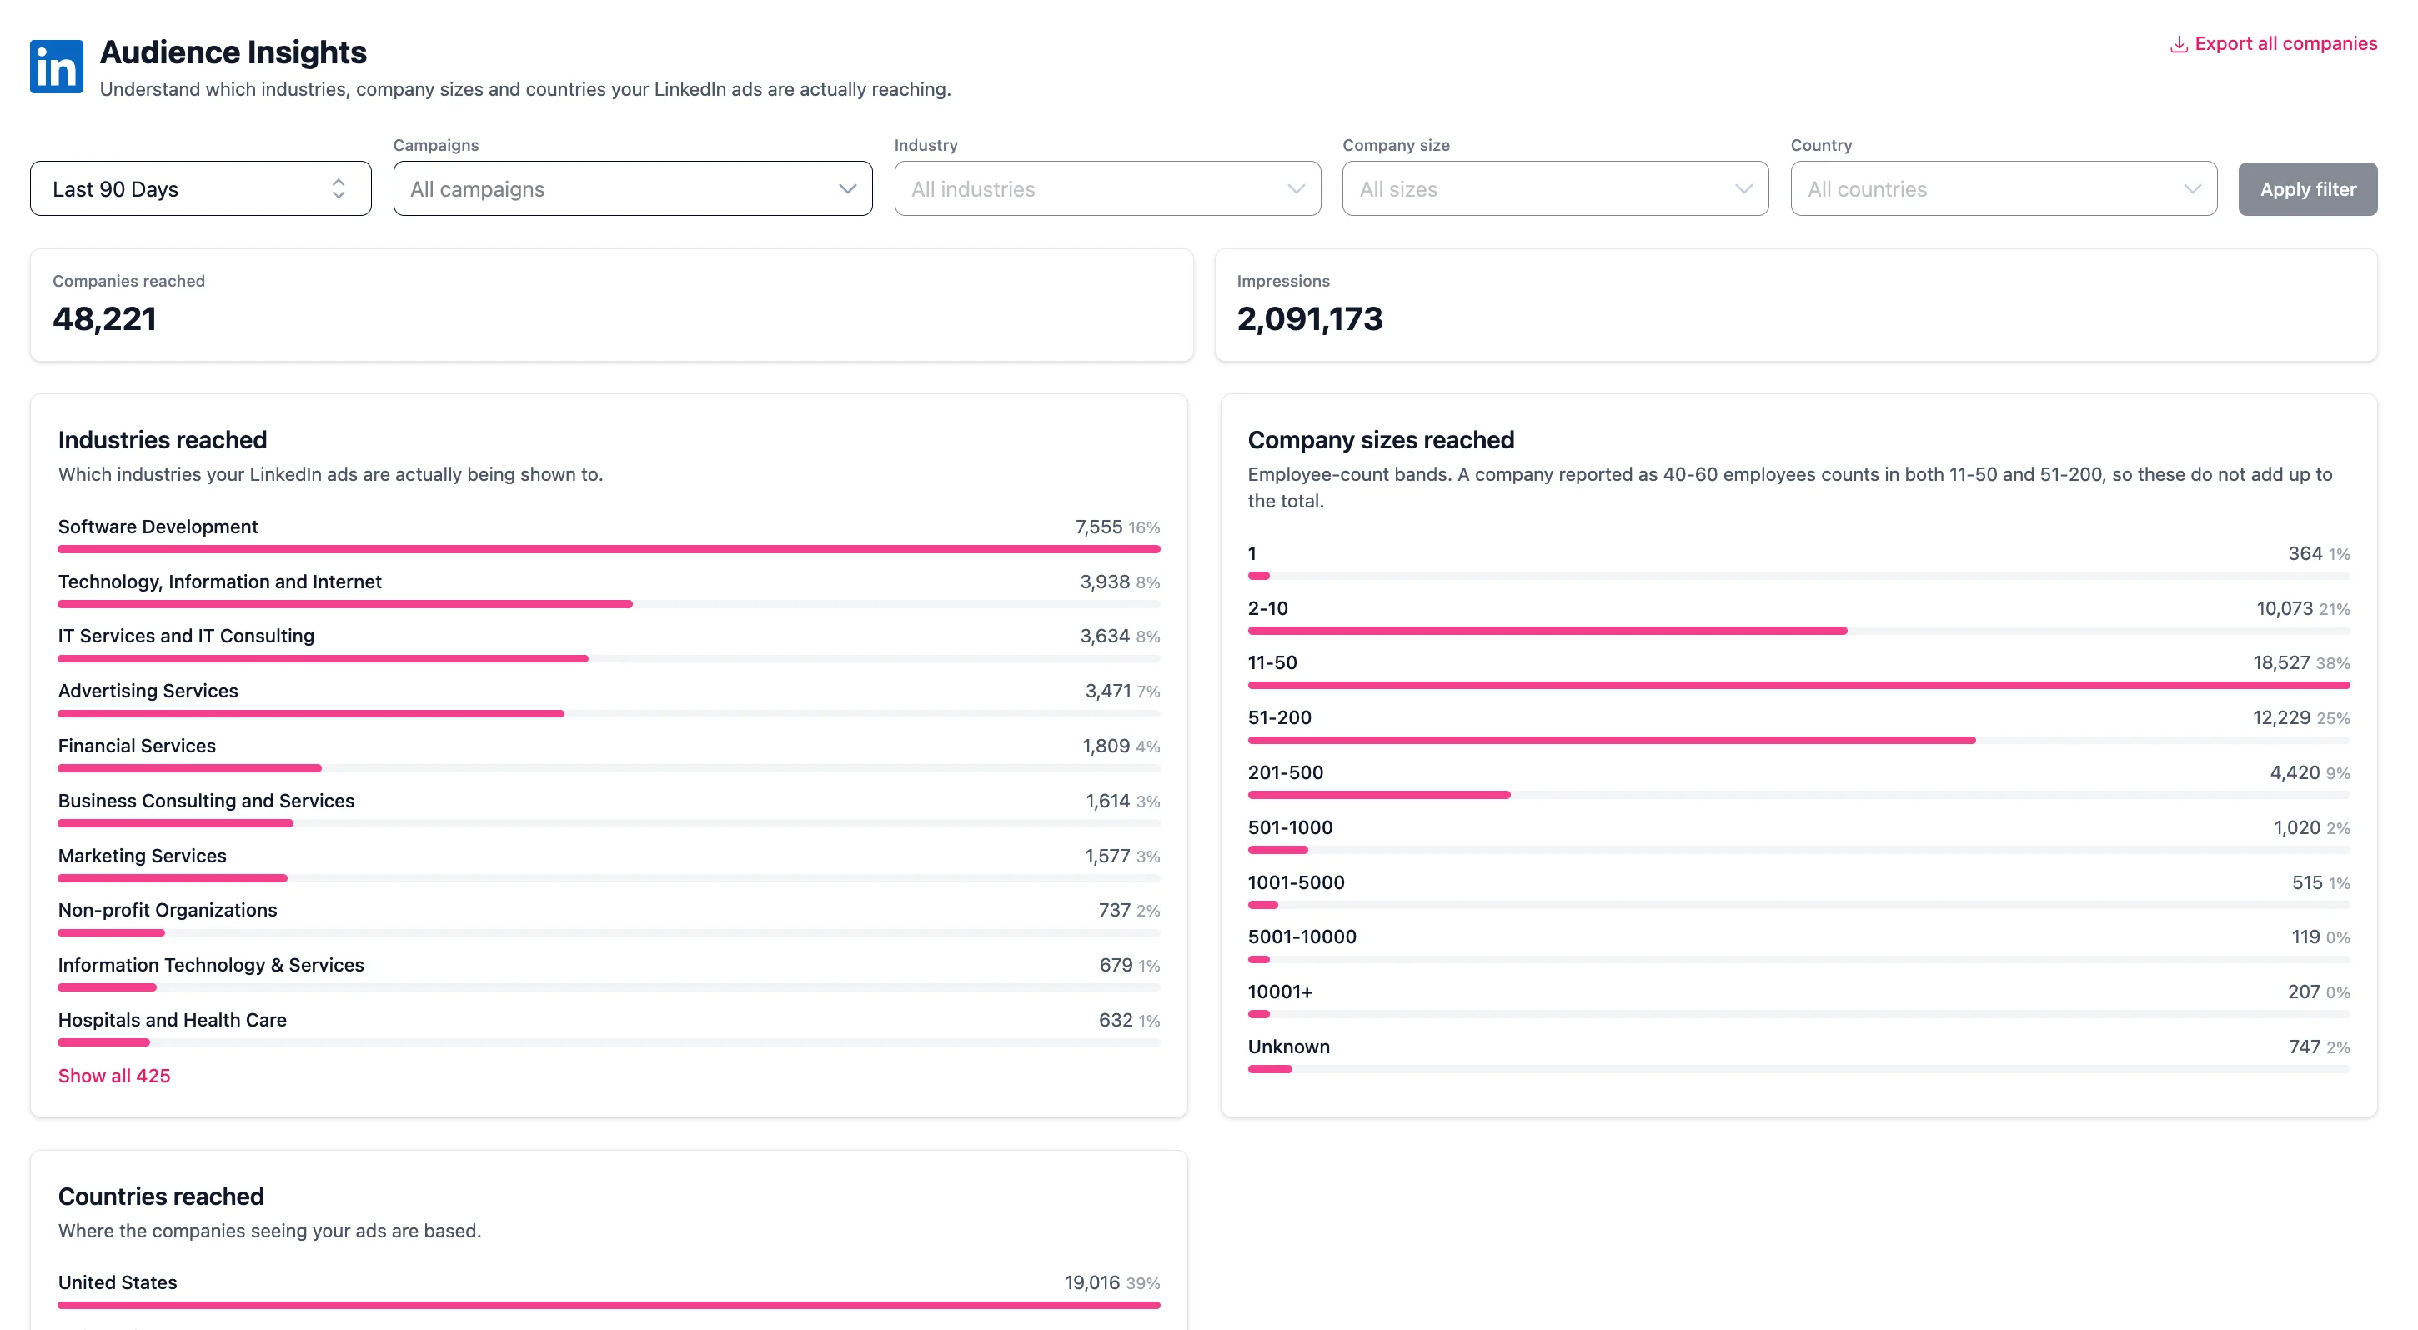Click the chevron in the Campaigns dropdown

[x=848, y=188]
